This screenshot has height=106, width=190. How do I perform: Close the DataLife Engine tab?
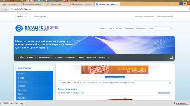(118, 4)
